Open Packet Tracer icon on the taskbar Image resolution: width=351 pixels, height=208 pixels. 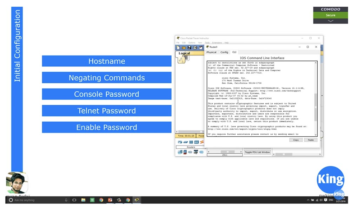[x=137, y=200]
